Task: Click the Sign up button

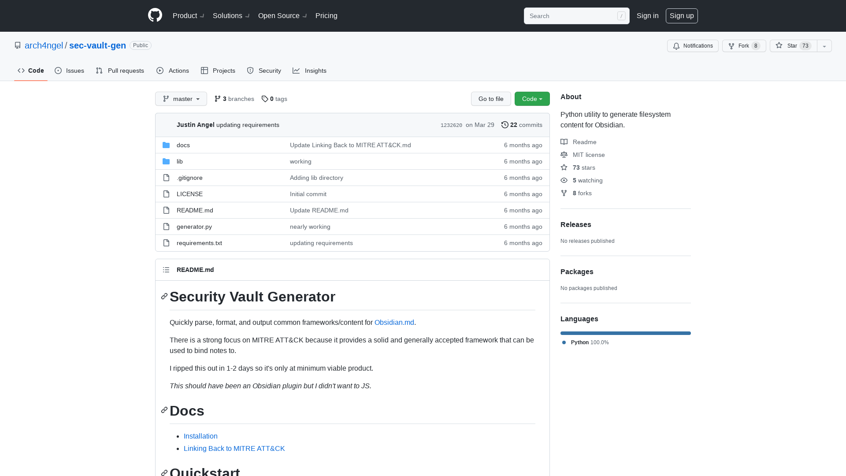Action: coord(682,16)
